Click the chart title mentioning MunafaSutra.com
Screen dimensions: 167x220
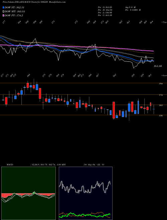pyautogui.click(x=34, y=2)
